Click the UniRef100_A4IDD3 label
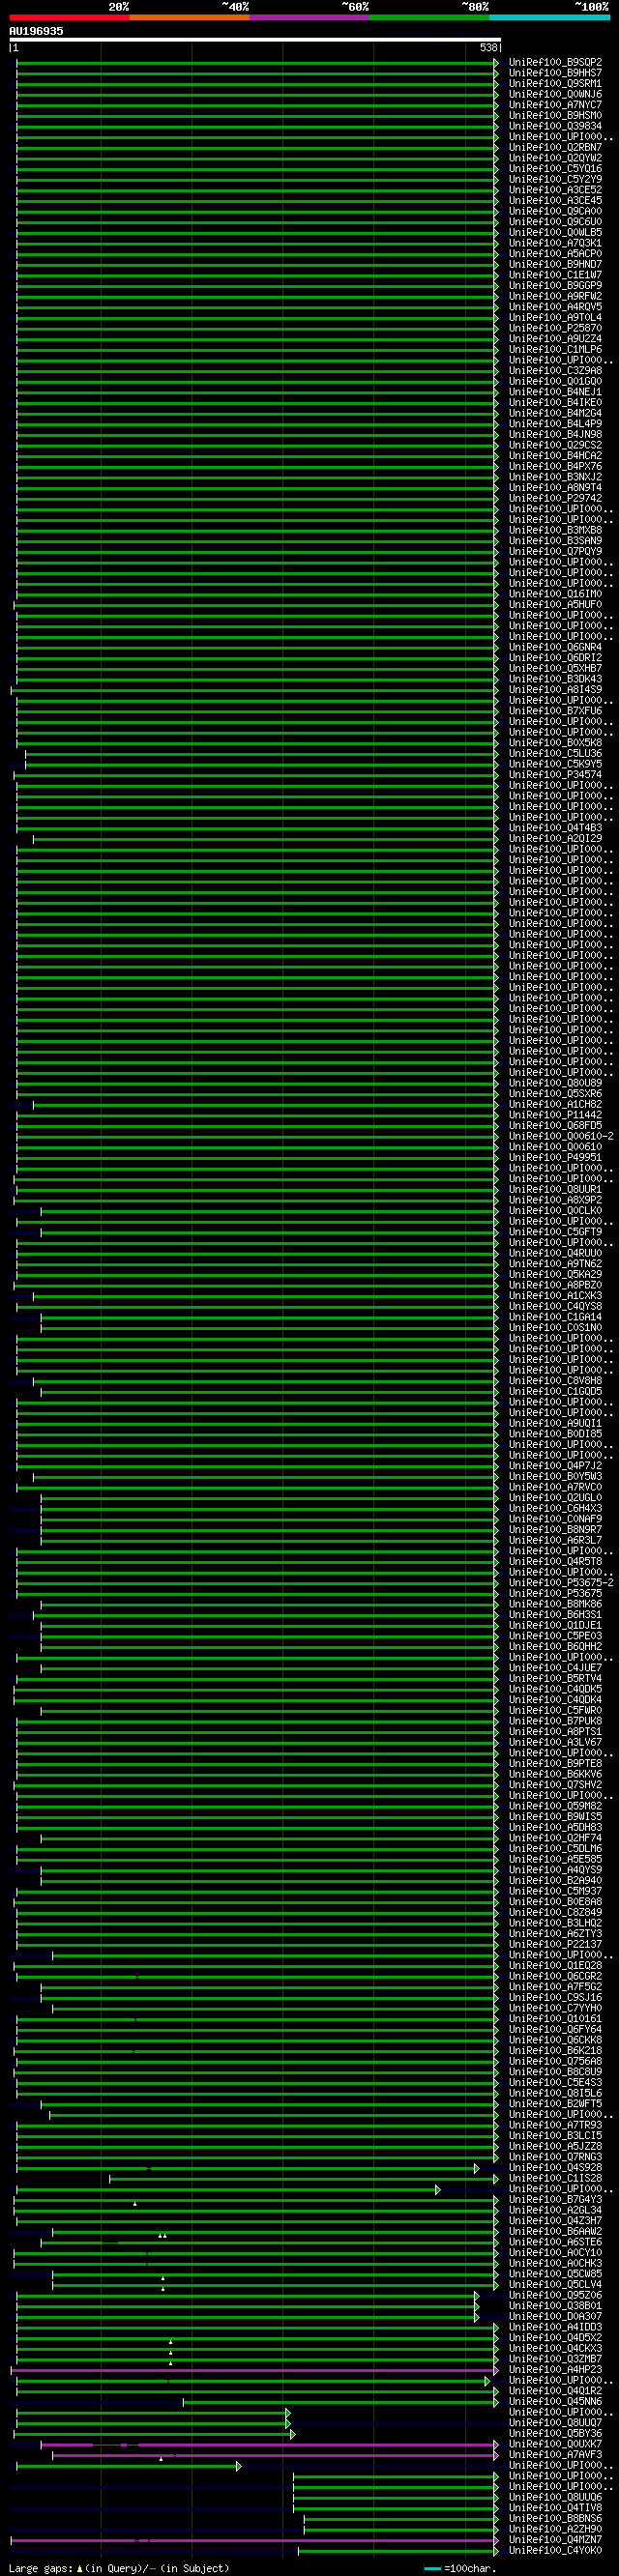 [555, 2327]
